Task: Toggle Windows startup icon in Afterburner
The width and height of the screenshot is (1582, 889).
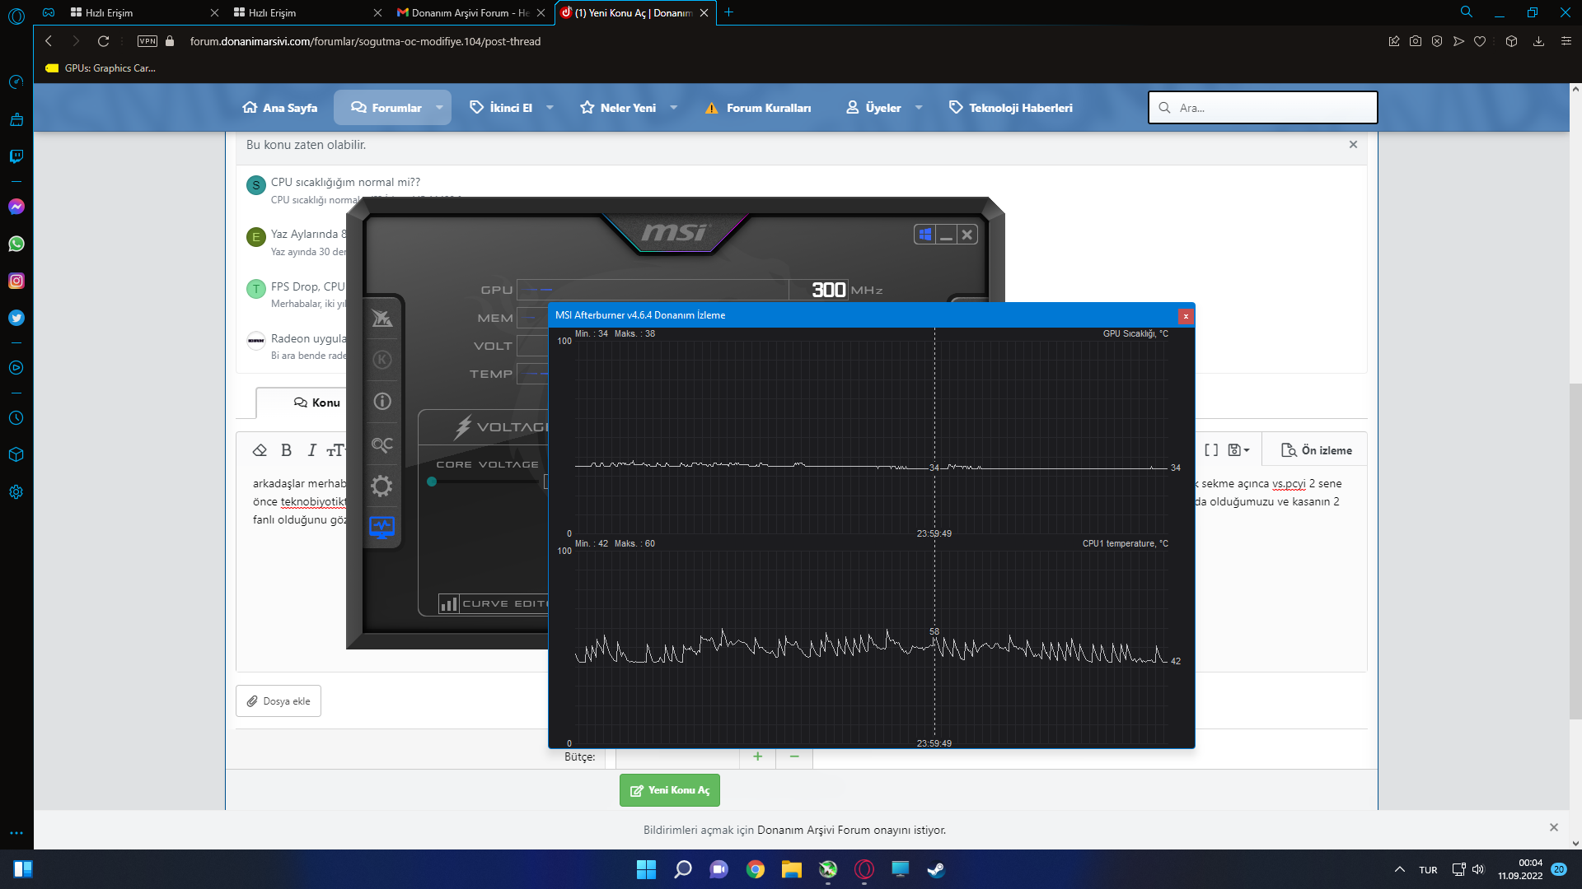Action: click(924, 235)
